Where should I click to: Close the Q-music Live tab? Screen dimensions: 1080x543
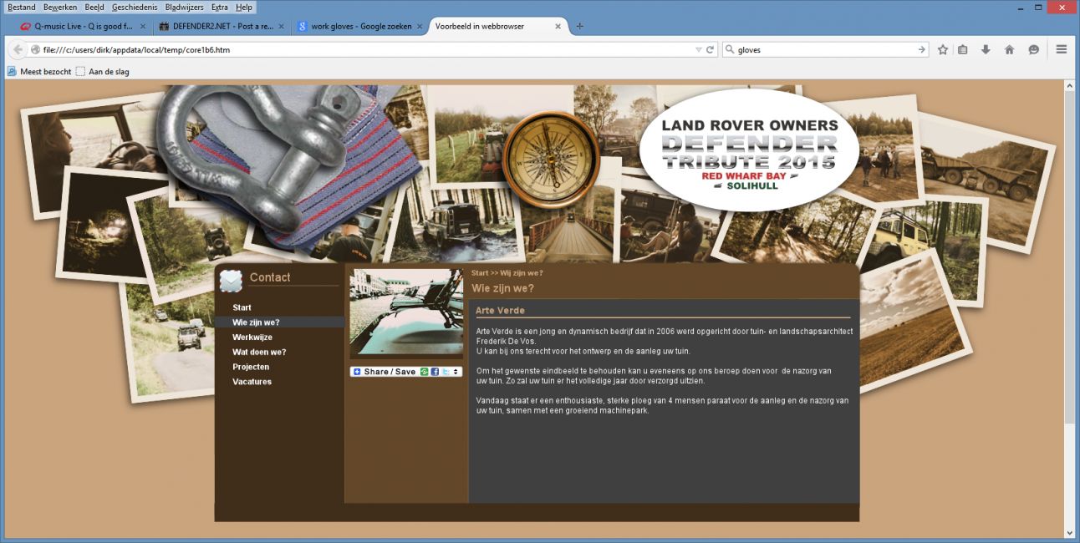(142, 26)
